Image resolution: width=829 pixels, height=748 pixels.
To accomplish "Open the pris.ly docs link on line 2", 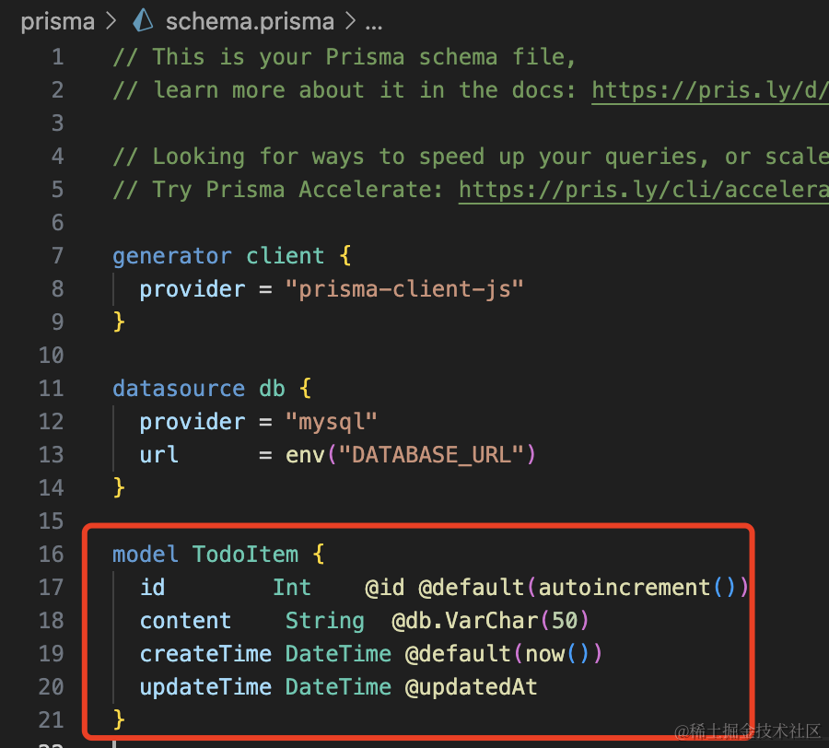I will coord(709,89).
